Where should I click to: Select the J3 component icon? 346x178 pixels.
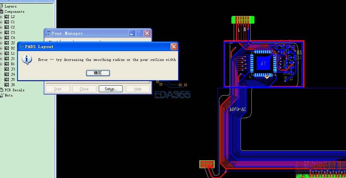click(x=7, y=69)
